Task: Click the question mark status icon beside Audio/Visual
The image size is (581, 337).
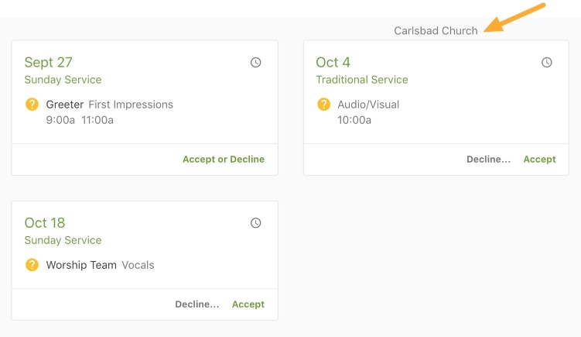Action: [324, 105]
